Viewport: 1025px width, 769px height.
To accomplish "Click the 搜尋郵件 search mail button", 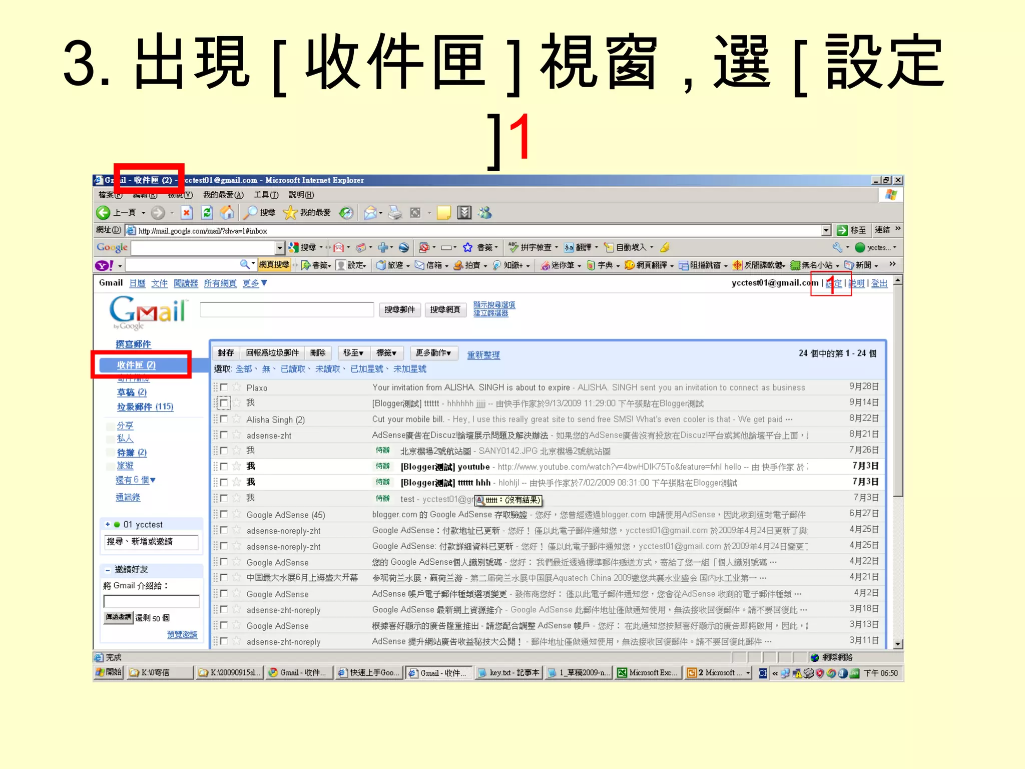I will (x=399, y=310).
